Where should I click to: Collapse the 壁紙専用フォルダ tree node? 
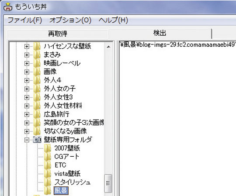coord(27,140)
